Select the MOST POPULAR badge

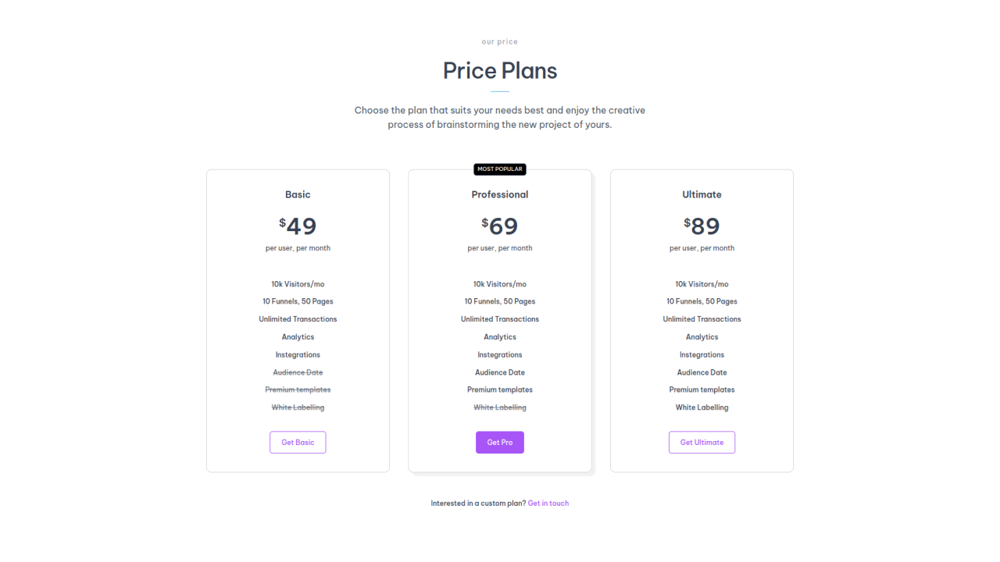pyautogui.click(x=499, y=169)
